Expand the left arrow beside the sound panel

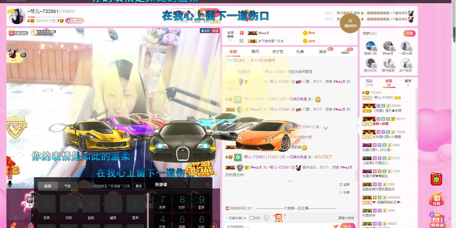pyautogui.click(x=32, y=215)
